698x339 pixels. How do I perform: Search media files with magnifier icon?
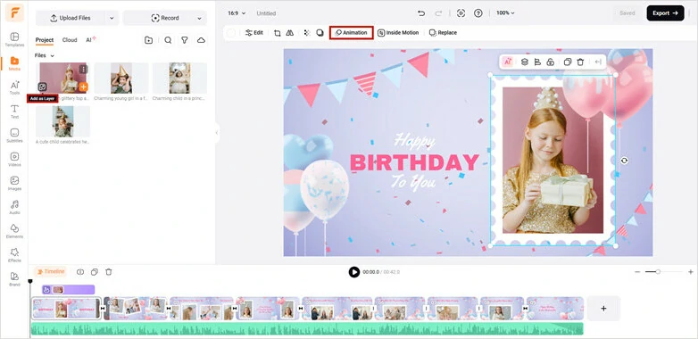pyautogui.click(x=168, y=40)
